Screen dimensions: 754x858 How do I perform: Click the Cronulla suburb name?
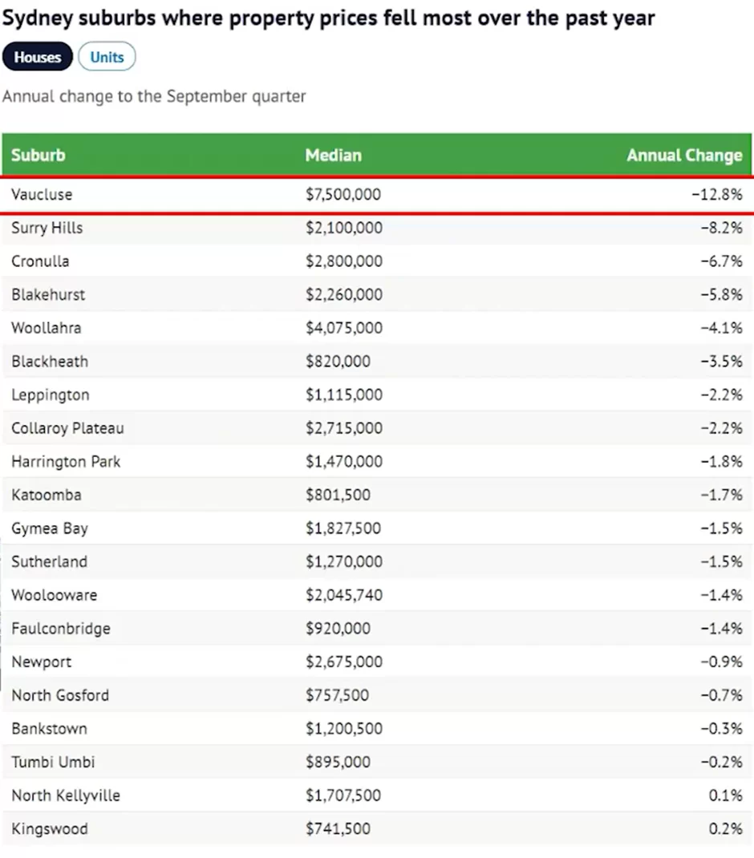coord(40,261)
